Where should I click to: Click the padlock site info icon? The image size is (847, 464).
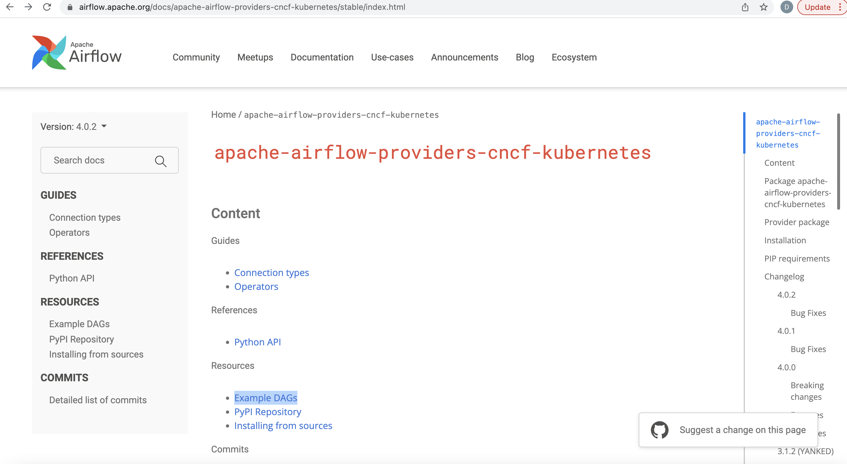coord(70,7)
